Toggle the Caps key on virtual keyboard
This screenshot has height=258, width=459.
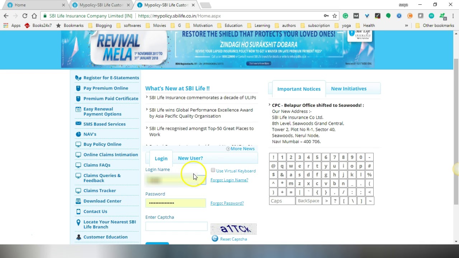coord(282,201)
